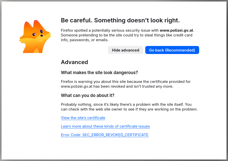The image size is (228, 161).
Task: Open the View the site's certificate link
Action: pos(83,118)
